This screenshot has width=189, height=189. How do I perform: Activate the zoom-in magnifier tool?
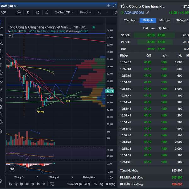click(x=1, y=89)
